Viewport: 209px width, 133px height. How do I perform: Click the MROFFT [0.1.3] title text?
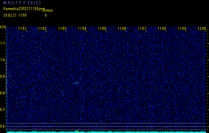(x=22, y=3)
